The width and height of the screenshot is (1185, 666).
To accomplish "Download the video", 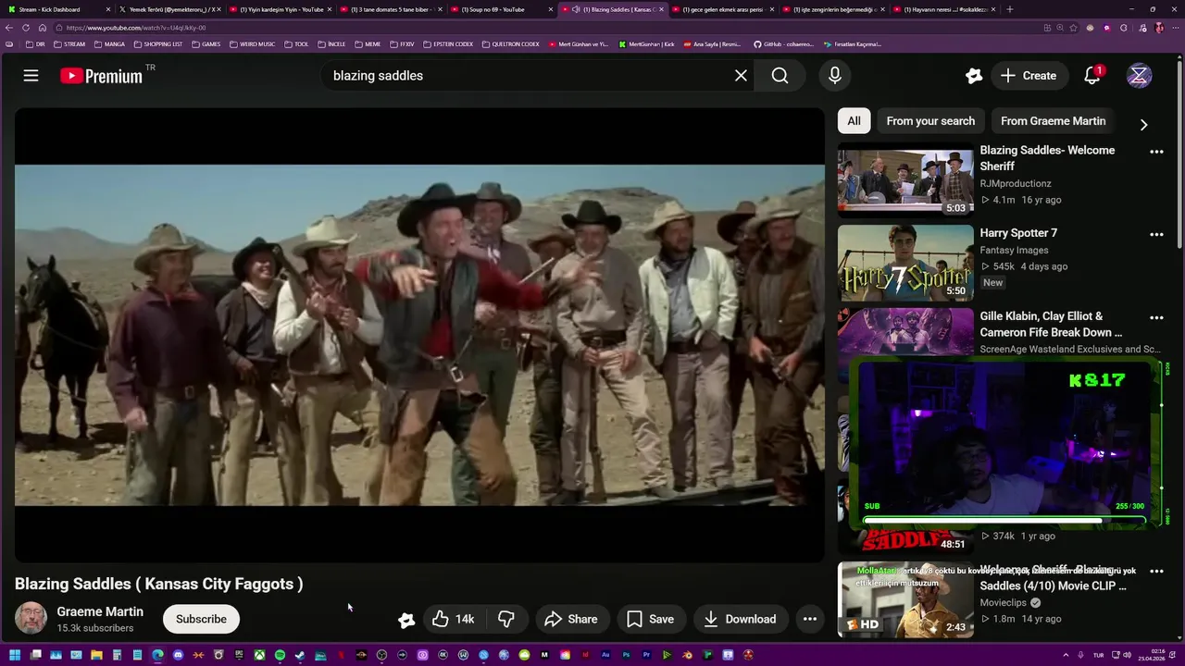I will point(740,619).
